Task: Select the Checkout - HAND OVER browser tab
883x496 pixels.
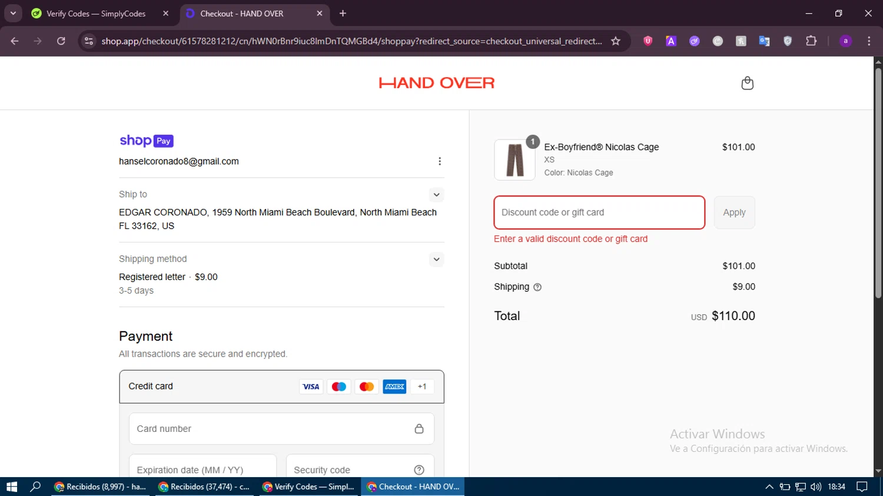Action: coord(253,14)
